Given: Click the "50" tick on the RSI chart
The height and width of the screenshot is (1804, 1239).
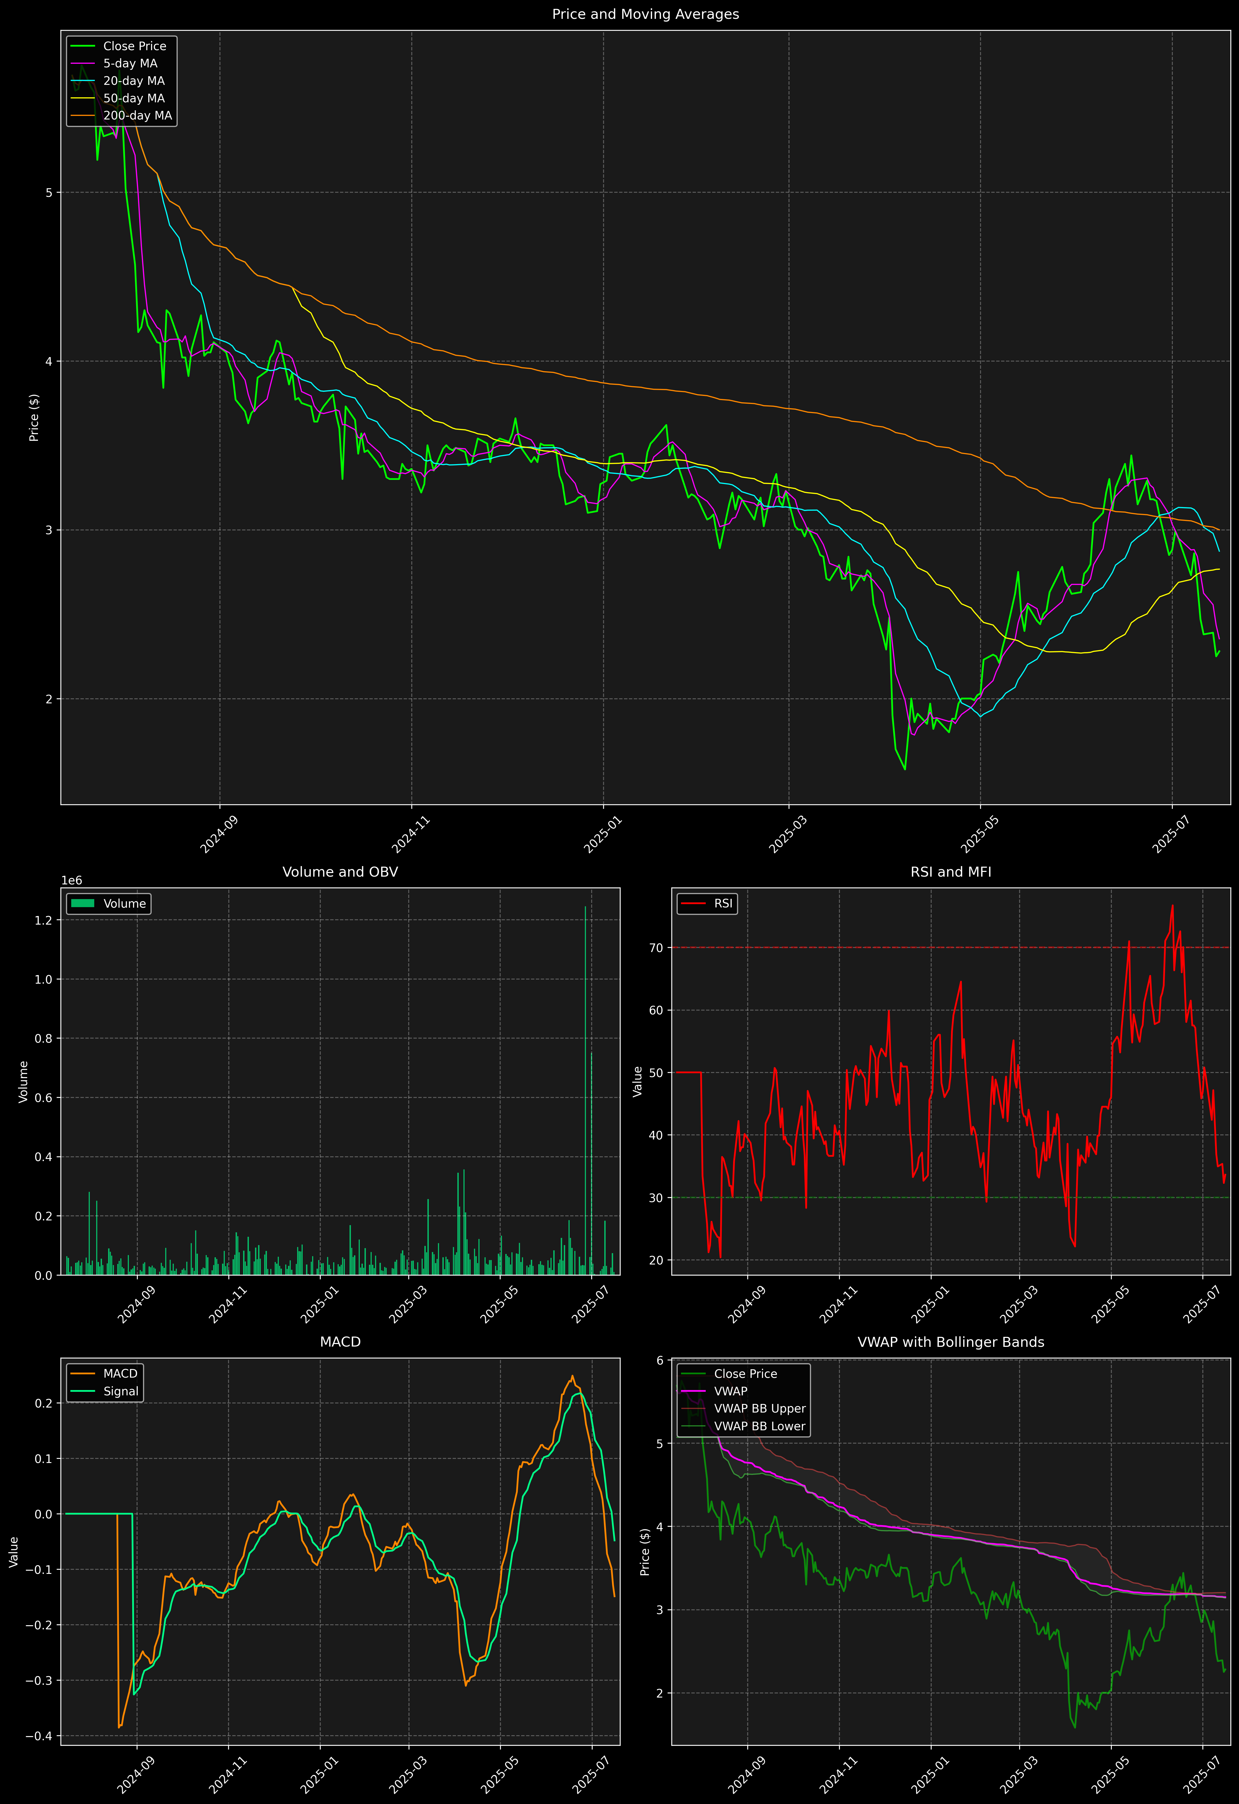Looking at the screenshot, I should (x=657, y=1073).
